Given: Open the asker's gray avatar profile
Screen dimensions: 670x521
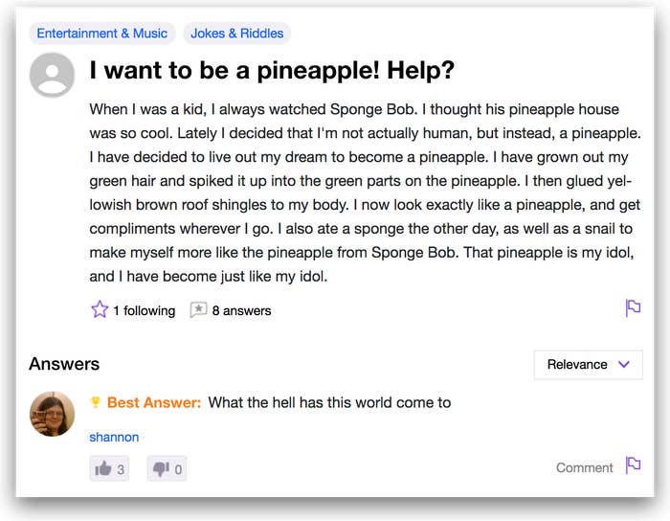Looking at the screenshot, I should tap(52, 75).
